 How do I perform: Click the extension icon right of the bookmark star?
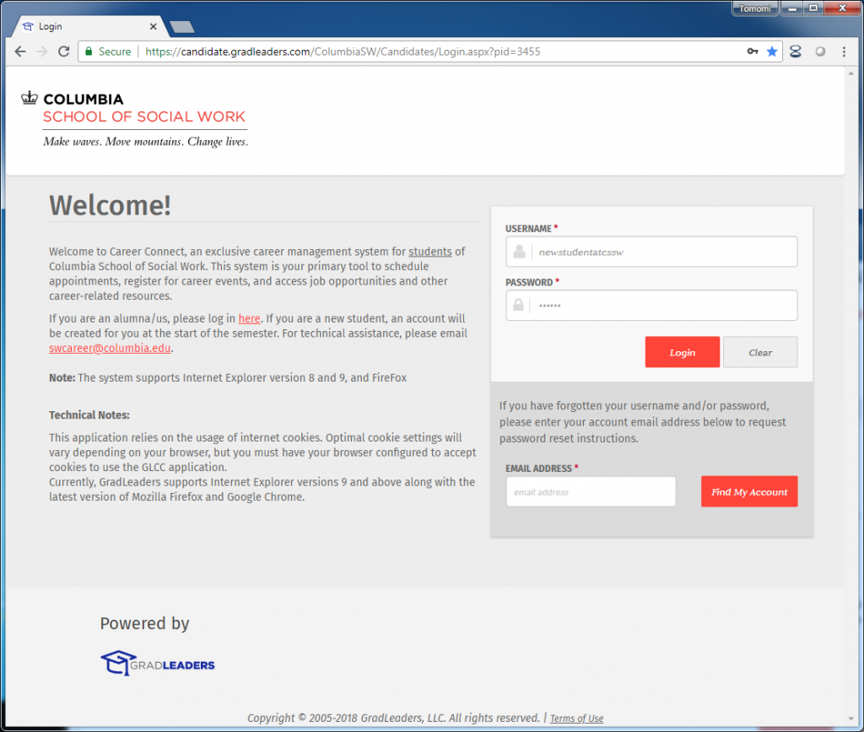coord(795,52)
